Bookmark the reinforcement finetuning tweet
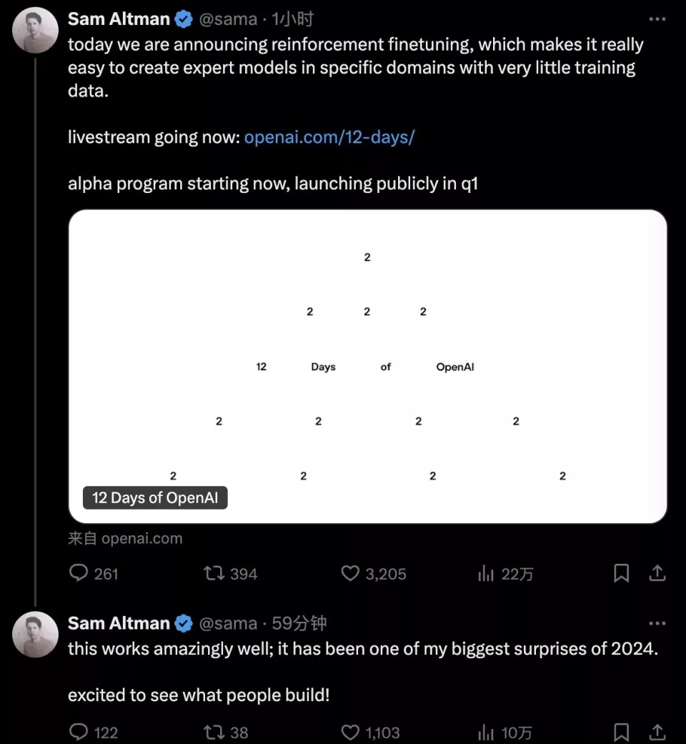The width and height of the screenshot is (686, 744). [621, 573]
